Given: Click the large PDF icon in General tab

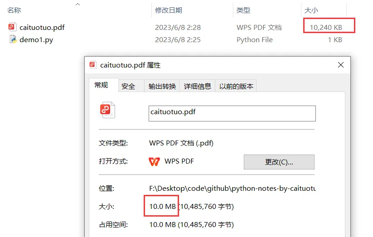Looking at the screenshot, I should coord(107,110).
